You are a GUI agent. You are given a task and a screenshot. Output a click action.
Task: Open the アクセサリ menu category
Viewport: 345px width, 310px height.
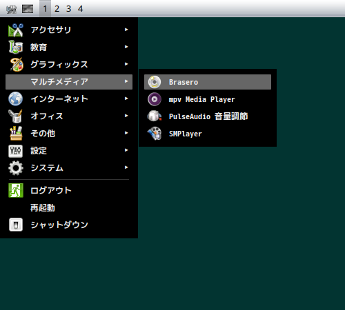(69, 30)
